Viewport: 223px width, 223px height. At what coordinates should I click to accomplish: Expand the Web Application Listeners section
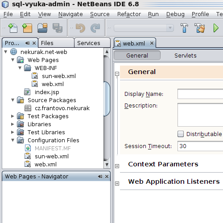tap(117, 183)
